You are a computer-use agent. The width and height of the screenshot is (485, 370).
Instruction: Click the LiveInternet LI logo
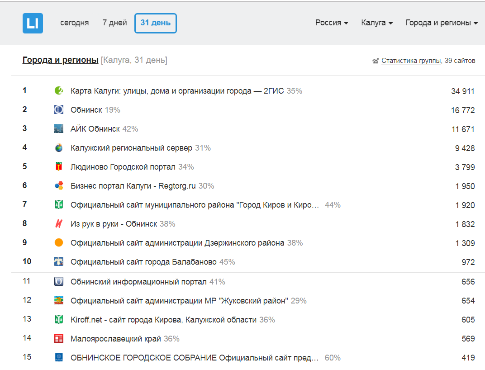coord(33,23)
